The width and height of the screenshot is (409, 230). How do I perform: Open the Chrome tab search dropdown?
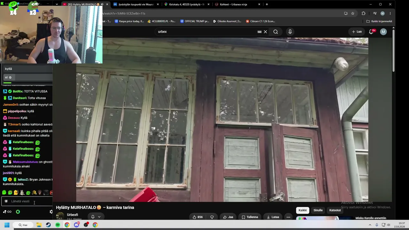pyautogui.click(x=57, y=4)
